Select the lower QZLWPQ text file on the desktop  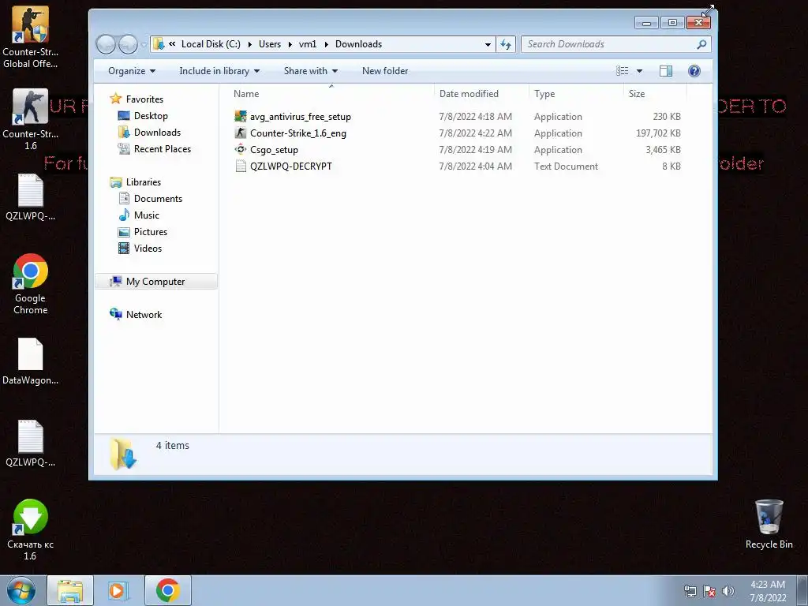tap(31, 443)
